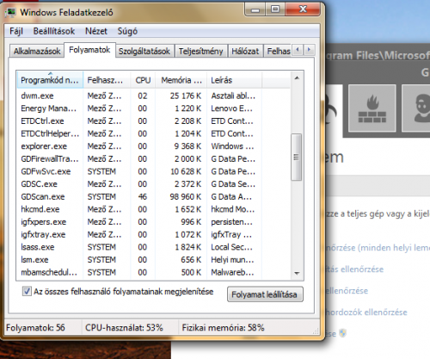Viewport: 430px width, 359px height.
Task: Switch to the Hálózat tab
Action: click(245, 52)
